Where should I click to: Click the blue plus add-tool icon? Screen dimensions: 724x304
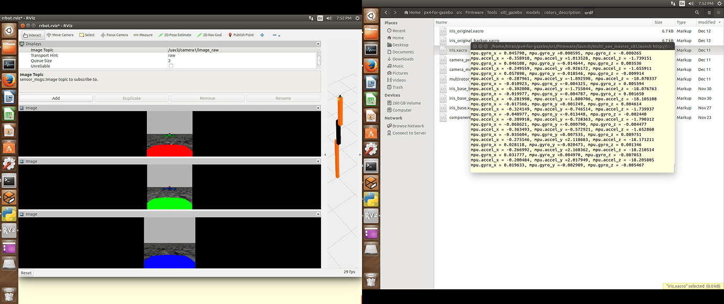tap(262, 35)
